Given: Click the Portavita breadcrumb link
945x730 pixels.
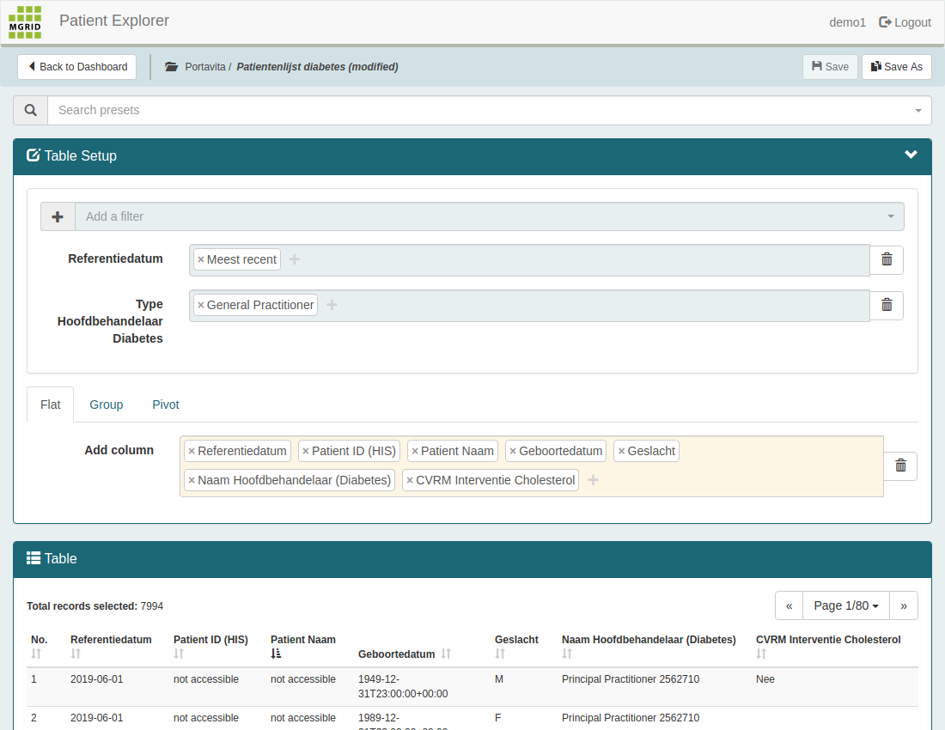Looking at the screenshot, I should pyautogui.click(x=205, y=67).
